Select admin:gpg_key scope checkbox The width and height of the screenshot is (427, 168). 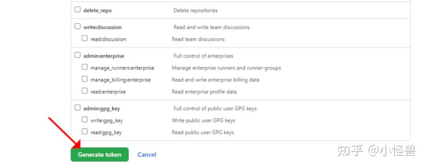[x=77, y=108]
